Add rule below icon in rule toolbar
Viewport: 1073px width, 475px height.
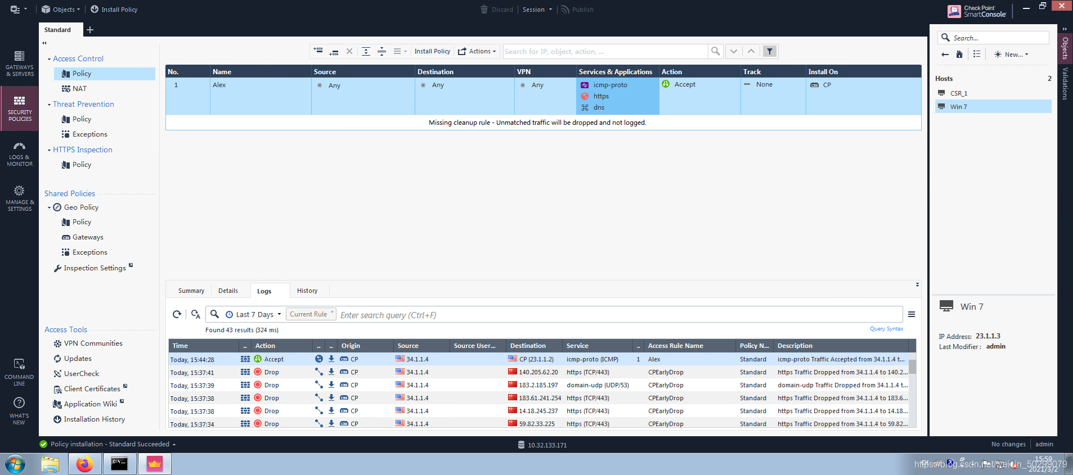click(334, 51)
